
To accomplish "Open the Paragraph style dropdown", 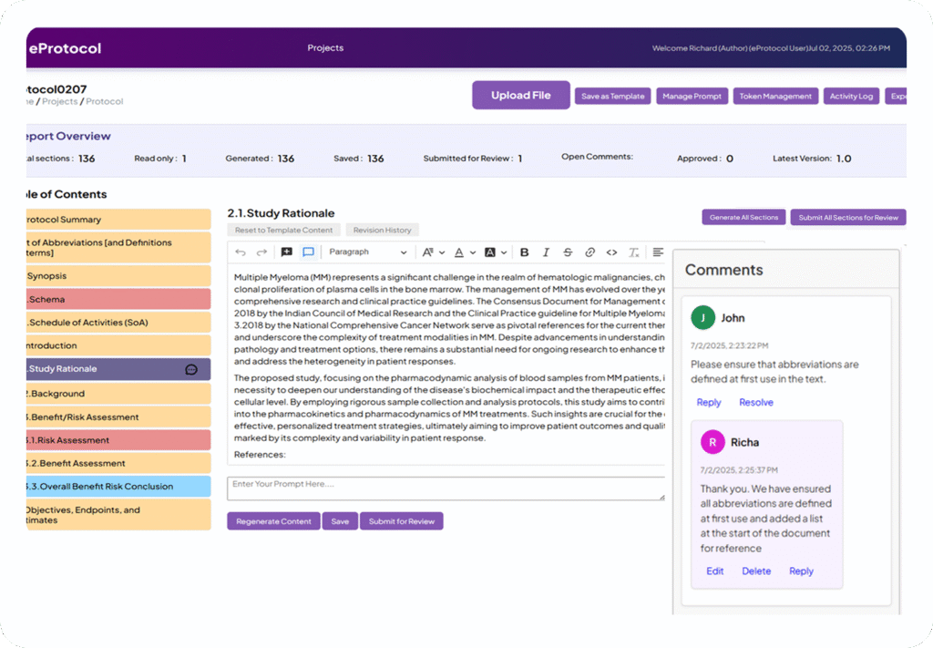I will click(x=367, y=252).
